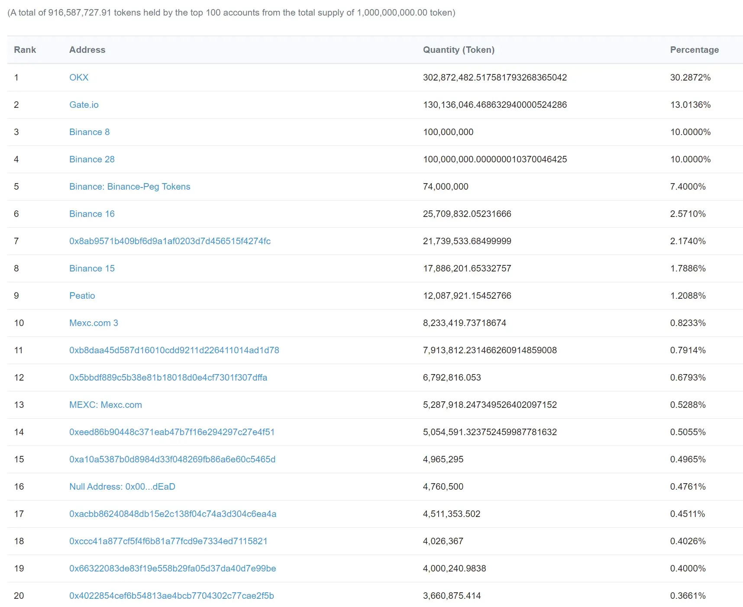Open address 0x8ab9571b409bf6d9a1af0203d7d456515f4274fc
743x607 pixels.
pos(170,241)
